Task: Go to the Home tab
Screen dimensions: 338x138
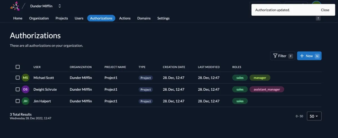Action: (18, 18)
